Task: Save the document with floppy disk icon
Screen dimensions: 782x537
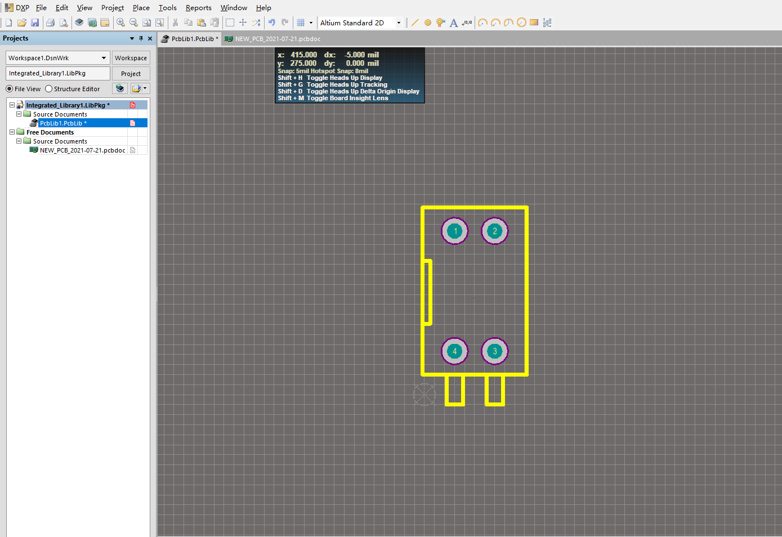Action: coord(35,23)
